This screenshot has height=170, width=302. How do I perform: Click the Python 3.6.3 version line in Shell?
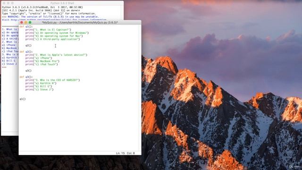(x=42, y=7)
